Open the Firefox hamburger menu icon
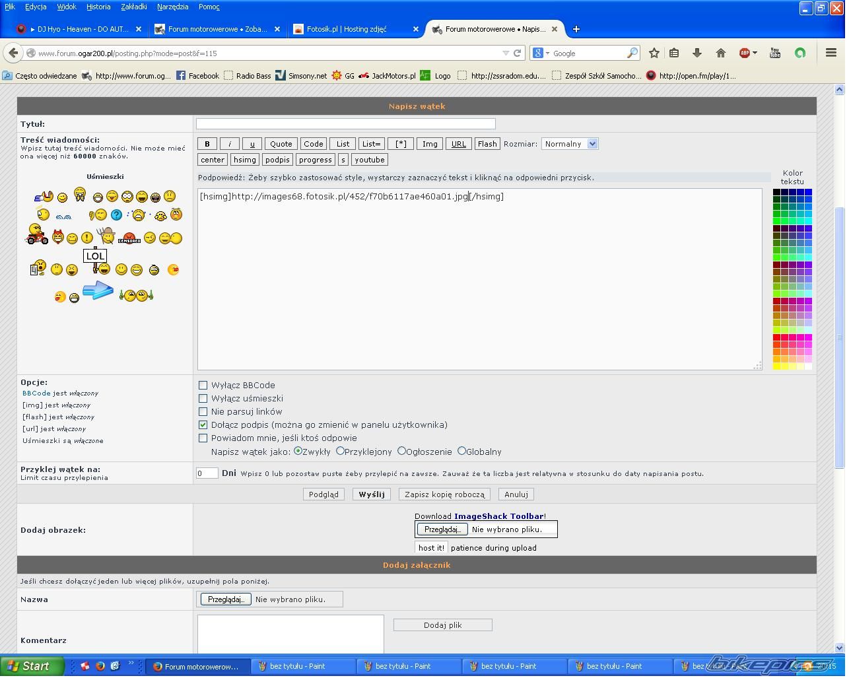Viewport: 849px width, 680px height. (x=831, y=53)
